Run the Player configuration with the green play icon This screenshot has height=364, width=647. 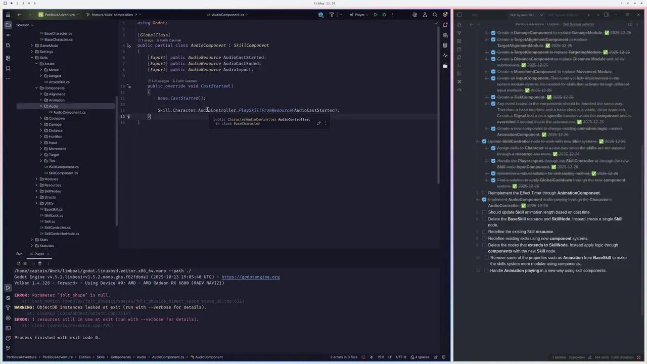[375, 15]
